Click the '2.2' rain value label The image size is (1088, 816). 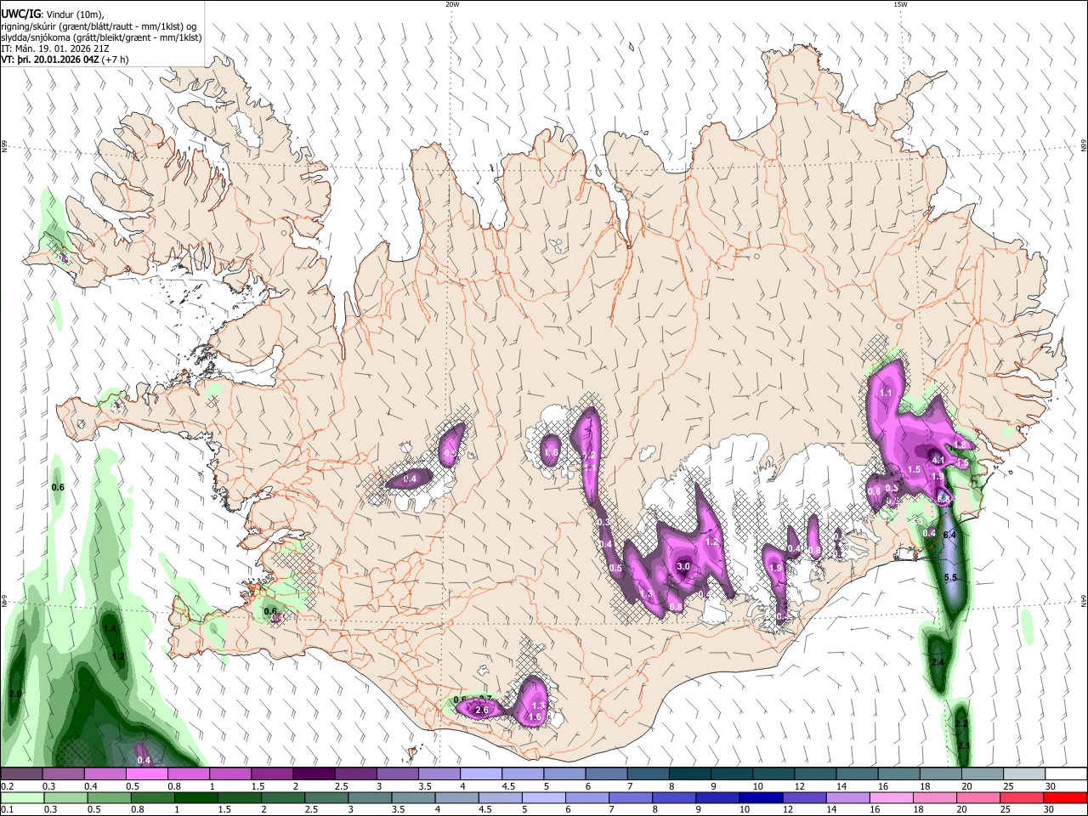[961, 723]
